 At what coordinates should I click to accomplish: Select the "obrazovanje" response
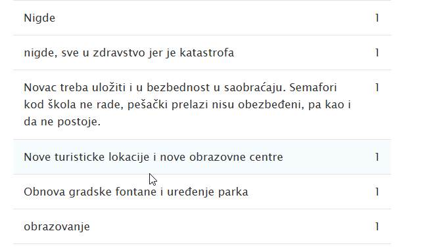pos(57,227)
